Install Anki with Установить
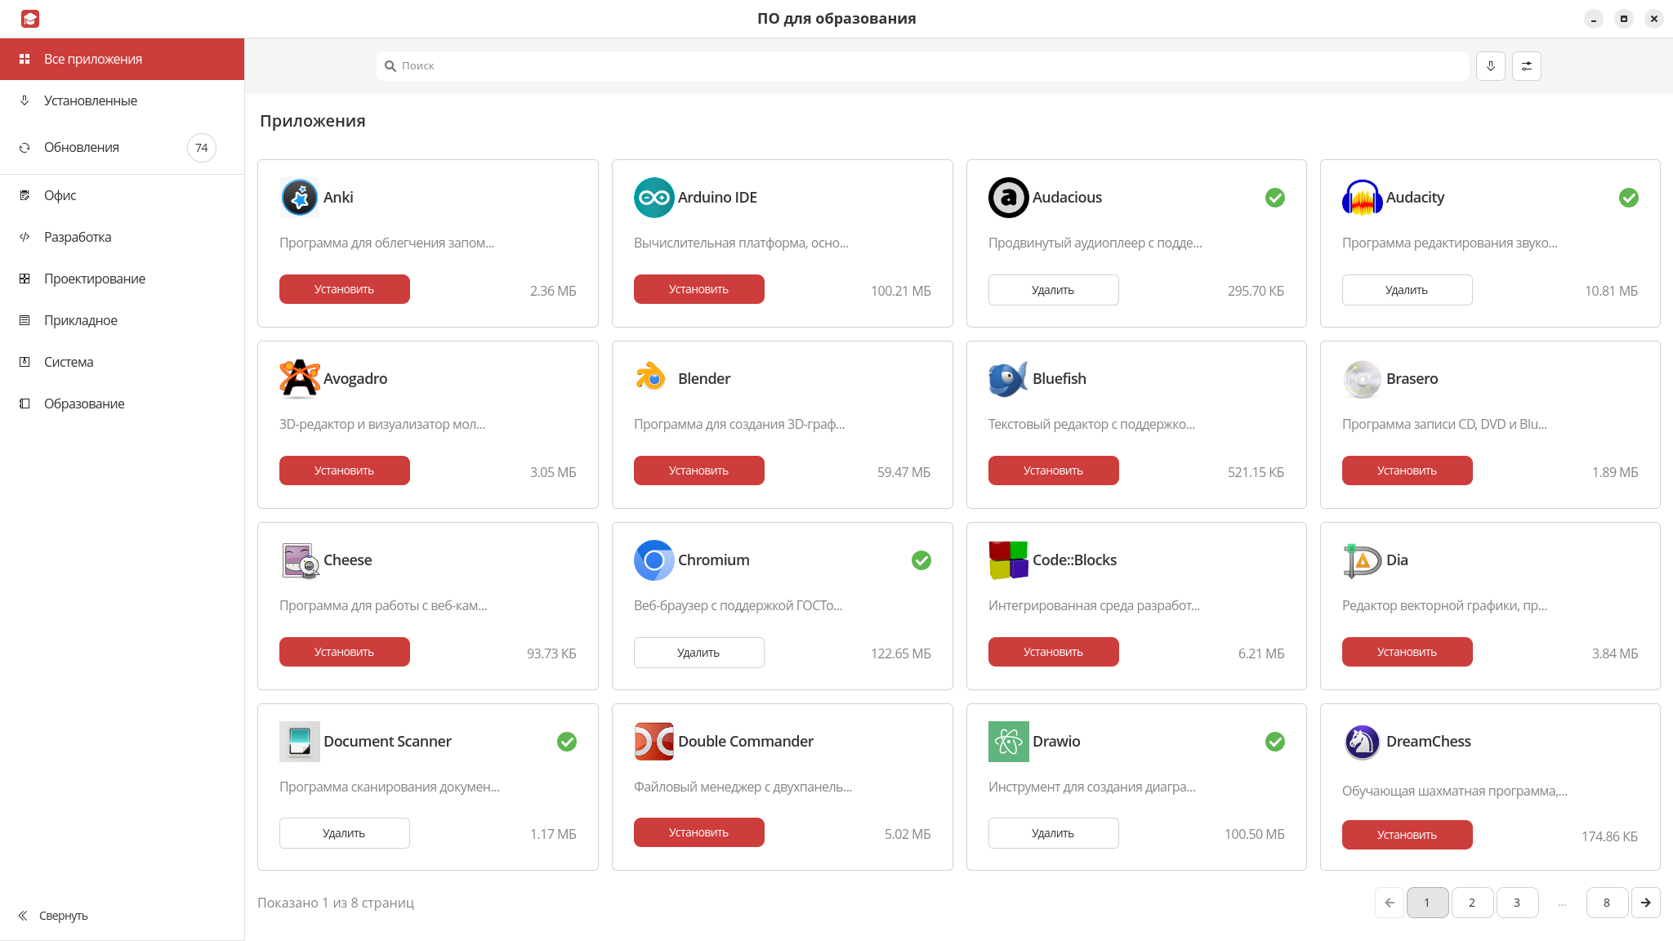 (x=345, y=289)
